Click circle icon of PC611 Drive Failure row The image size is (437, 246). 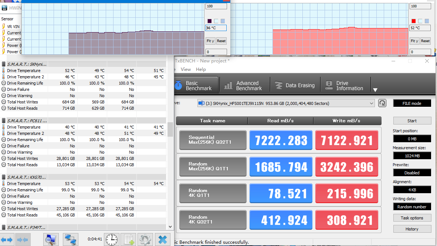pos(4,146)
